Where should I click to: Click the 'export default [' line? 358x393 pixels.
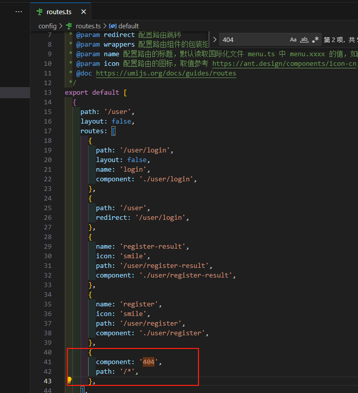click(96, 93)
